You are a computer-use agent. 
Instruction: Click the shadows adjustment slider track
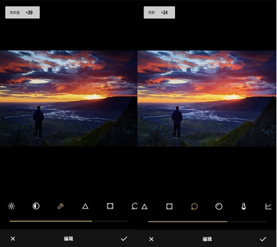pyautogui.click(x=207, y=222)
